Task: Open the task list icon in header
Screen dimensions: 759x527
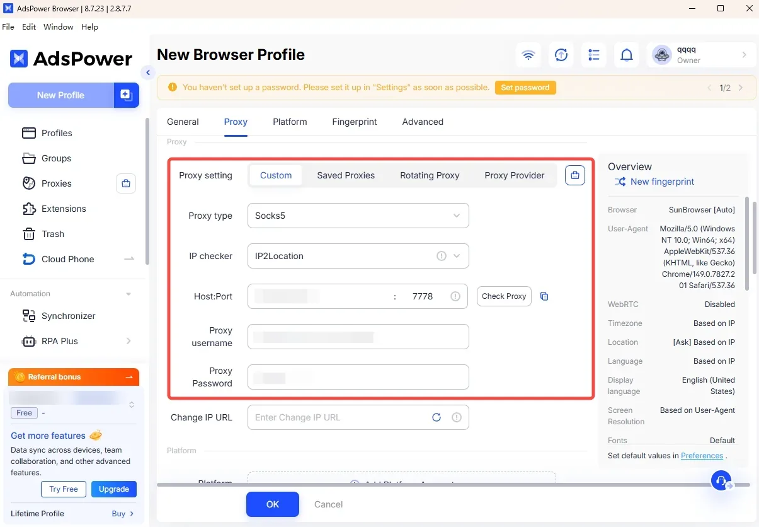Action: coord(594,55)
